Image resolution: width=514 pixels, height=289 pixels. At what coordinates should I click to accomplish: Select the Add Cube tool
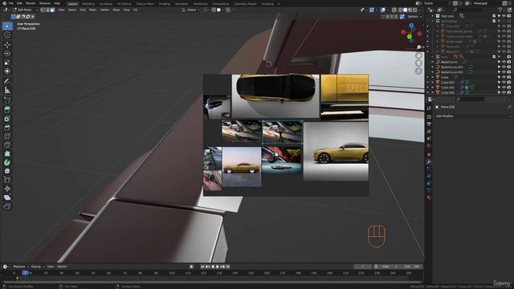[7, 100]
